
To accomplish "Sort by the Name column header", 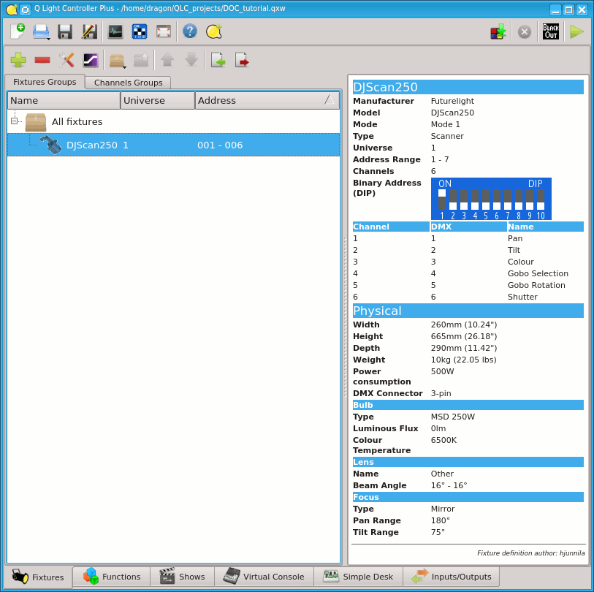I will [64, 100].
